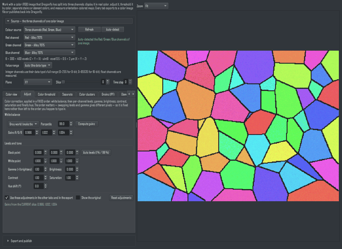Click the green gain field showing 1.032
This screenshot has width=342, height=249.
(46, 133)
